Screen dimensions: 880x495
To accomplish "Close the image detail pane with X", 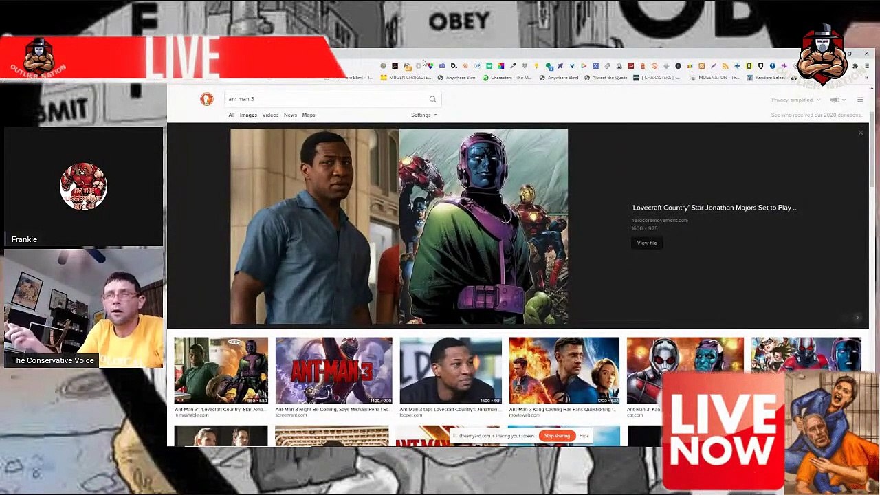I will click(x=861, y=133).
